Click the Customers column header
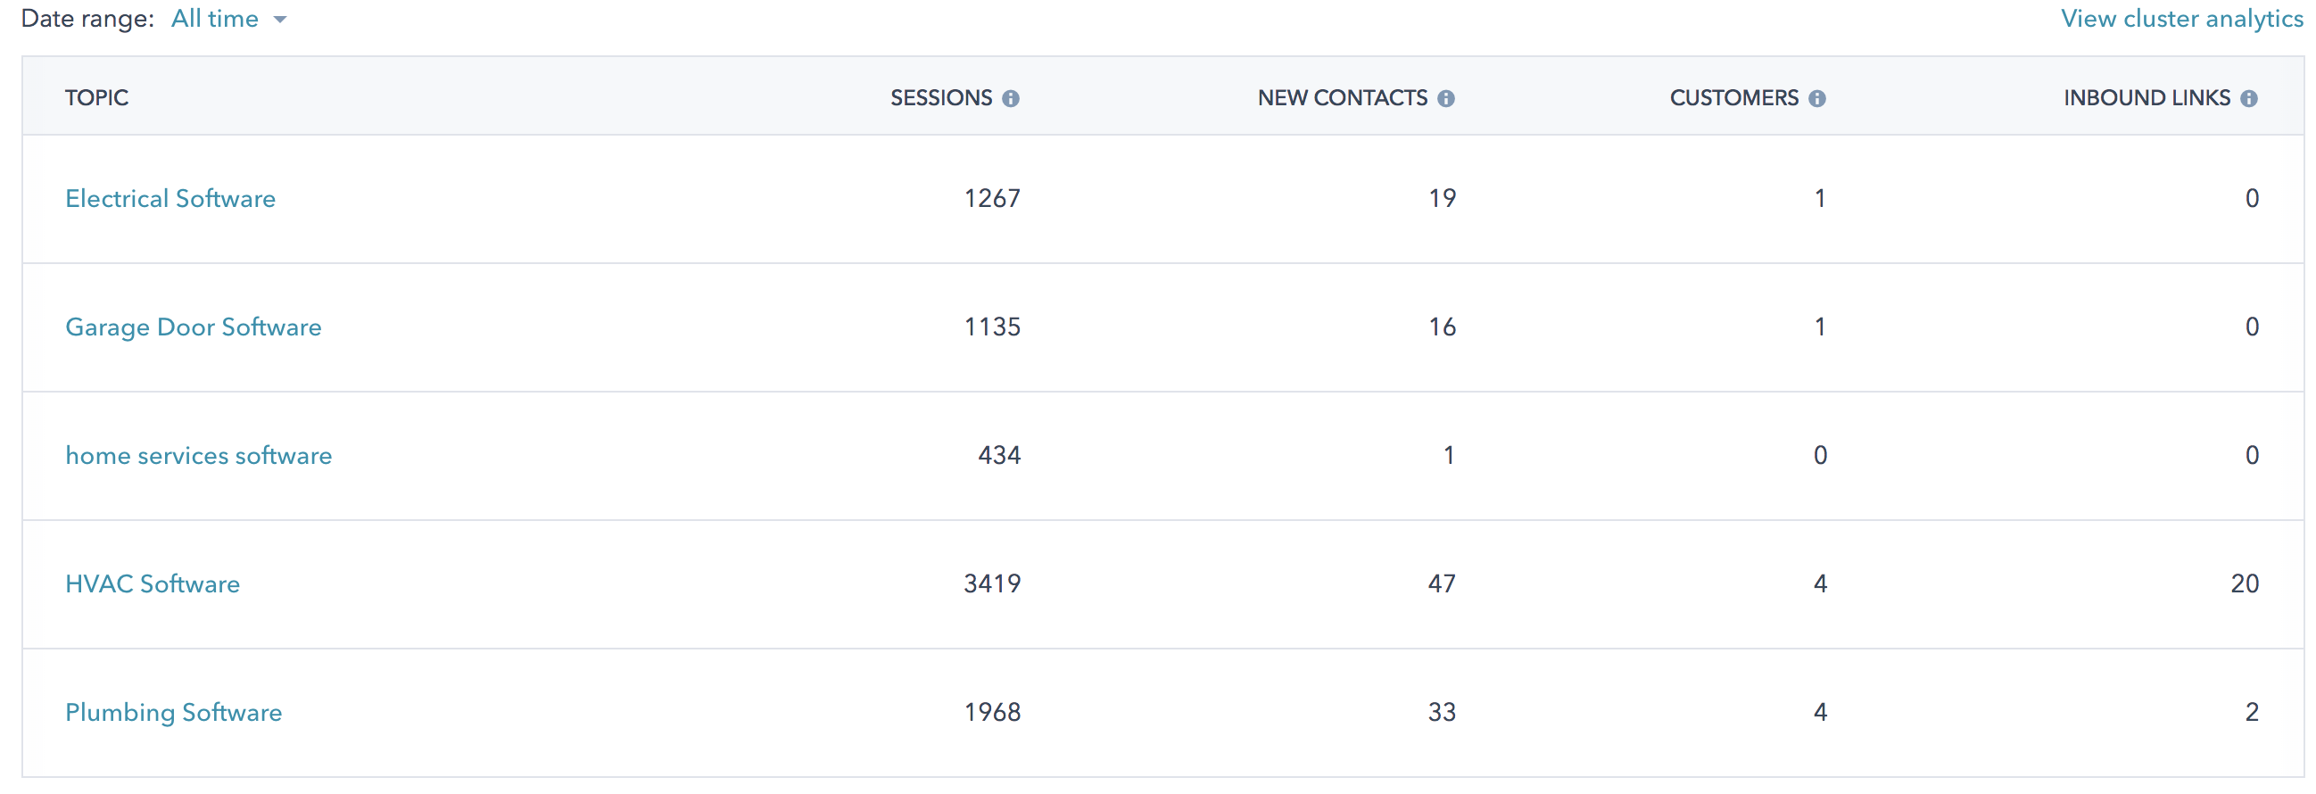This screenshot has height=794, width=2316. [x=1733, y=98]
